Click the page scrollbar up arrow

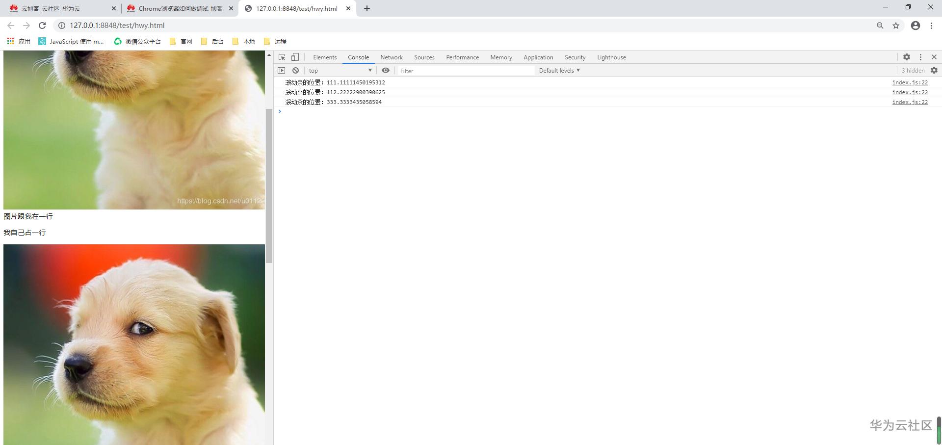269,55
